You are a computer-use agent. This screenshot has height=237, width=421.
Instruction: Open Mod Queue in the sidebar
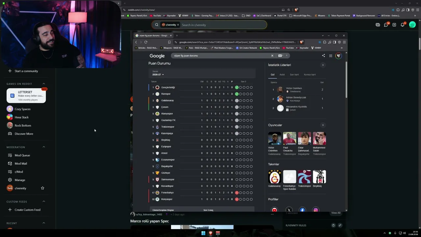(22, 155)
